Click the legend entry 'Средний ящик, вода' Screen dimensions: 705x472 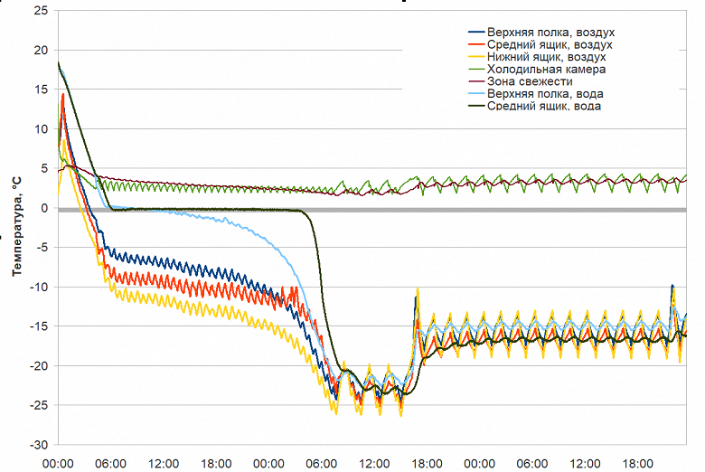[544, 106]
